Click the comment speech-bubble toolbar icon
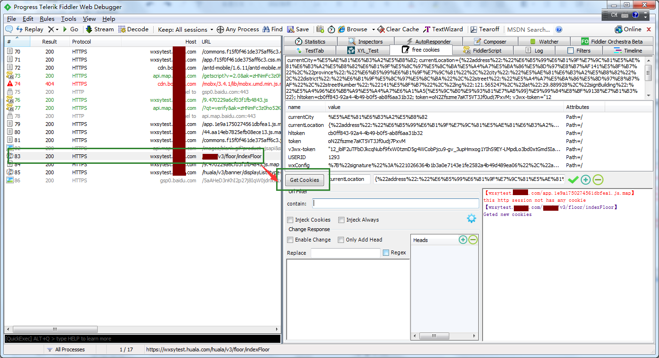 point(9,29)
